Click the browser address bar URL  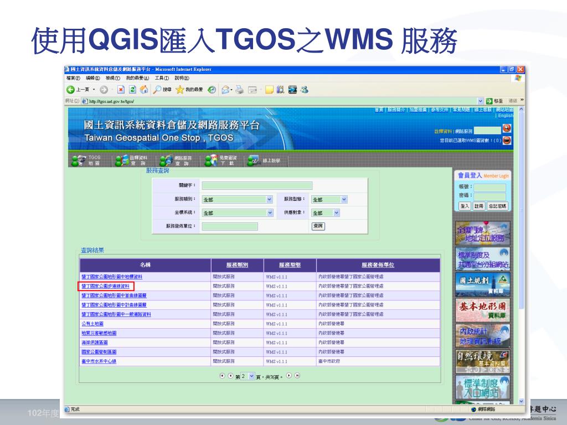point(111,102)
